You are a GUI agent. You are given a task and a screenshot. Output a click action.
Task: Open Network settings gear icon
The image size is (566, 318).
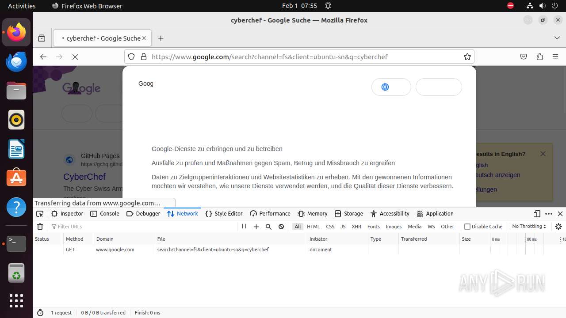558,227
